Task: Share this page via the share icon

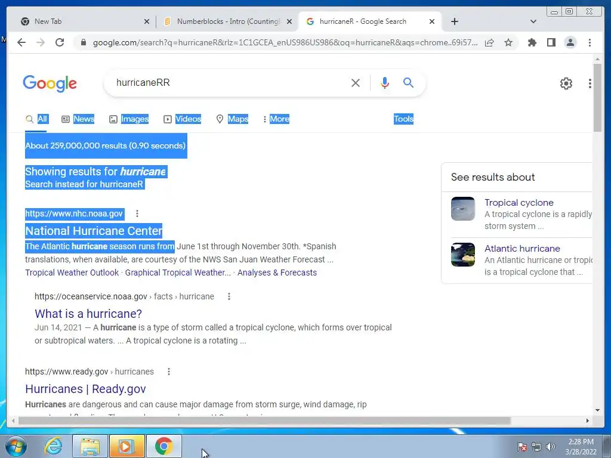Action: (x=489, y=42)
